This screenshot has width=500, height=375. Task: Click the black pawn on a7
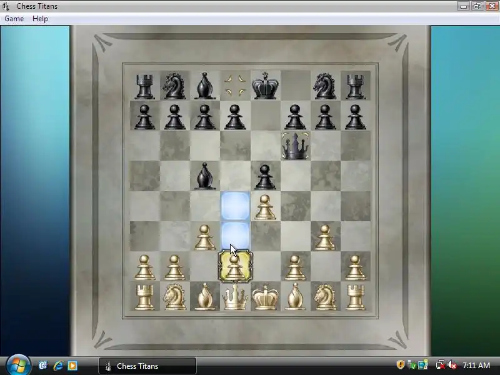coord(144,117)
